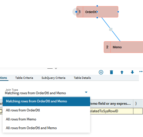
Task: Select the join connector square on the line
Action: pyautogui.click(x=111, y=29)
